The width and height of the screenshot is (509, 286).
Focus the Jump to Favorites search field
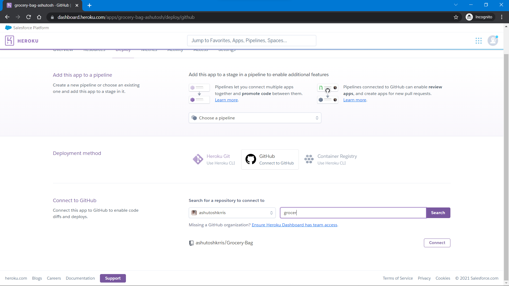coord(252,41)
